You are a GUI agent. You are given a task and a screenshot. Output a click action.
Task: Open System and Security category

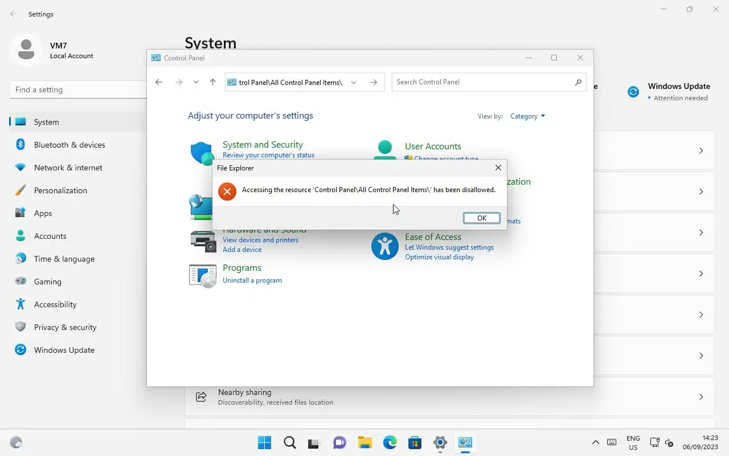[x=263, y=145]
